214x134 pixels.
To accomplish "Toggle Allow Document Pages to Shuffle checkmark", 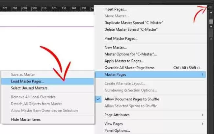I will [x=98, y=99].
